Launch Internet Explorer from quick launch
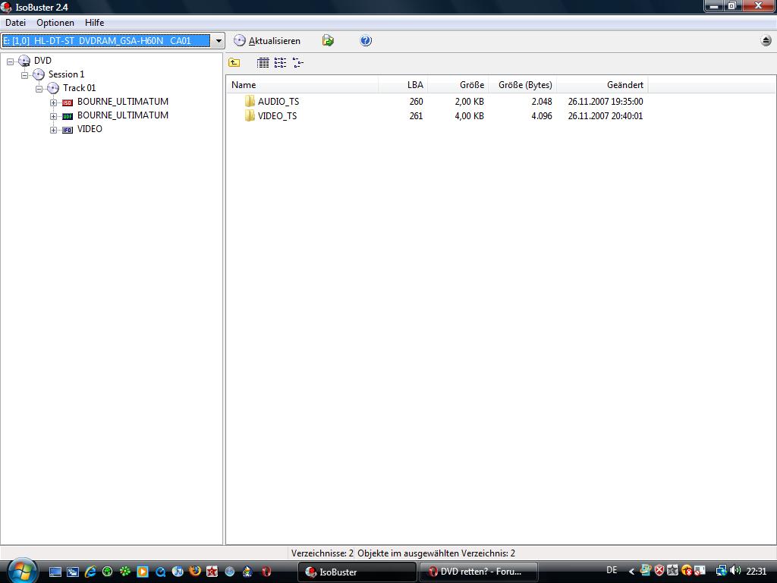This screenshot has width=777, height=583. pyautogui.click(x=90, y=572)
